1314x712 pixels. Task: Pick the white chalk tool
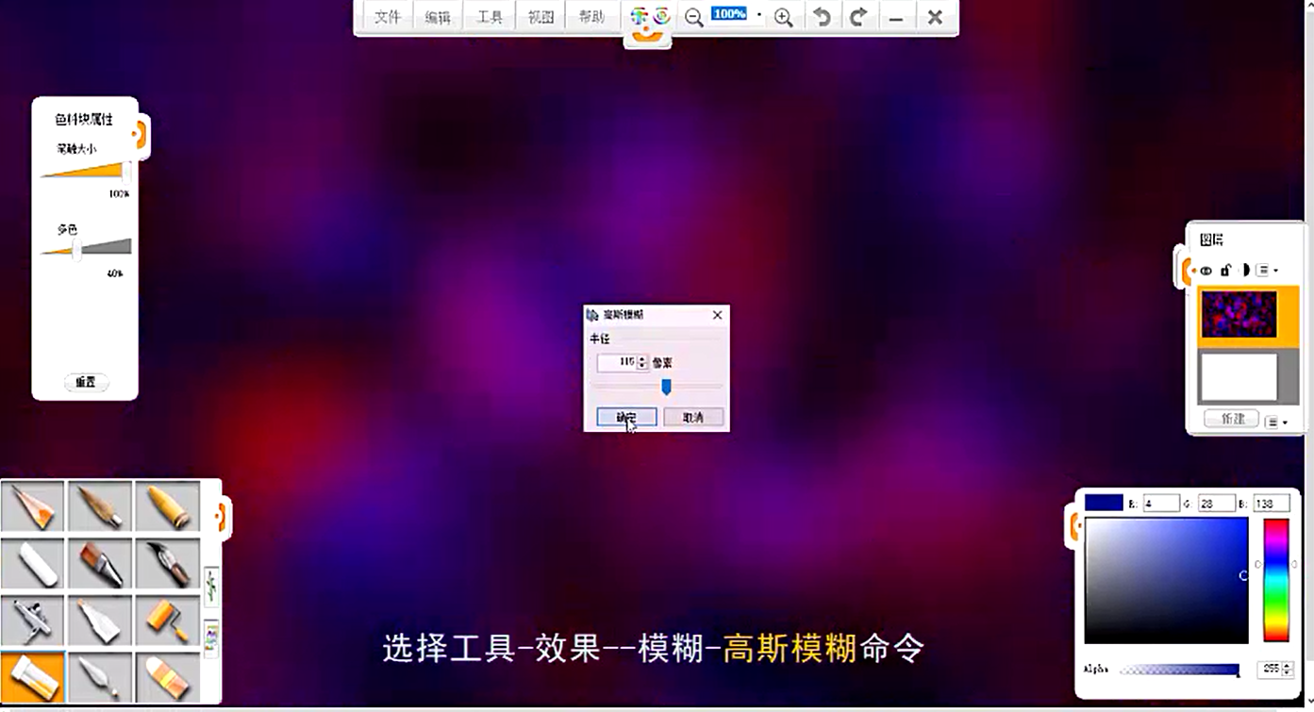(x=32, y=564)
